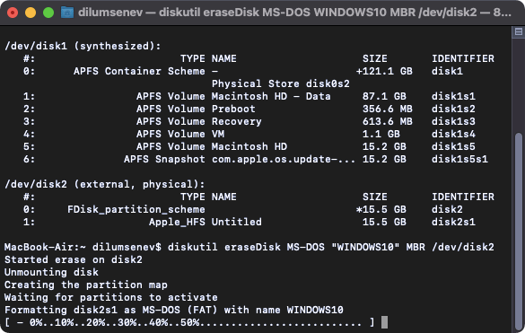Click the disk2s1 identifier in the table
Screen dimensions: 525x333
[x=453, y=222]
